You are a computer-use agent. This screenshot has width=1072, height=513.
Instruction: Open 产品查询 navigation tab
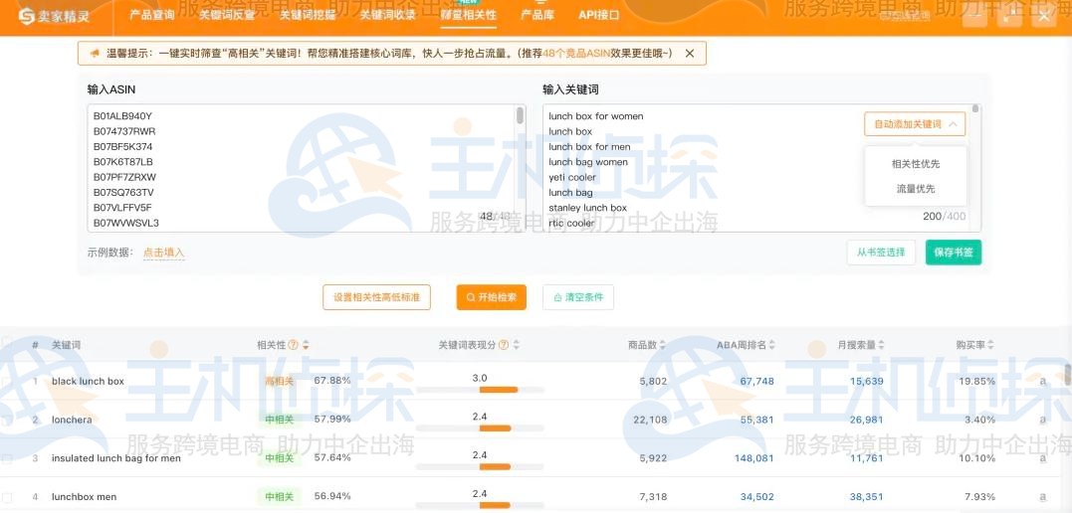pyautogui.click(x=151, y=15)
